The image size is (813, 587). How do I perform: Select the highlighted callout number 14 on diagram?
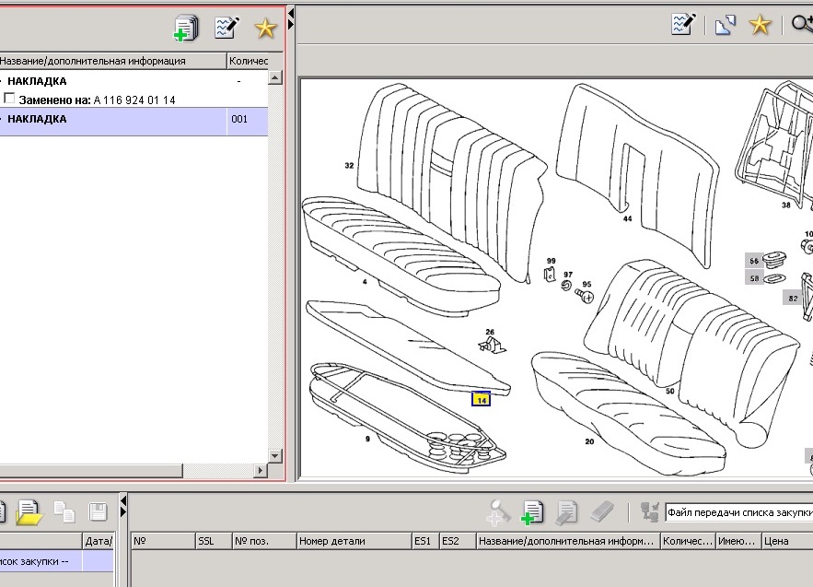click(482, 399)
